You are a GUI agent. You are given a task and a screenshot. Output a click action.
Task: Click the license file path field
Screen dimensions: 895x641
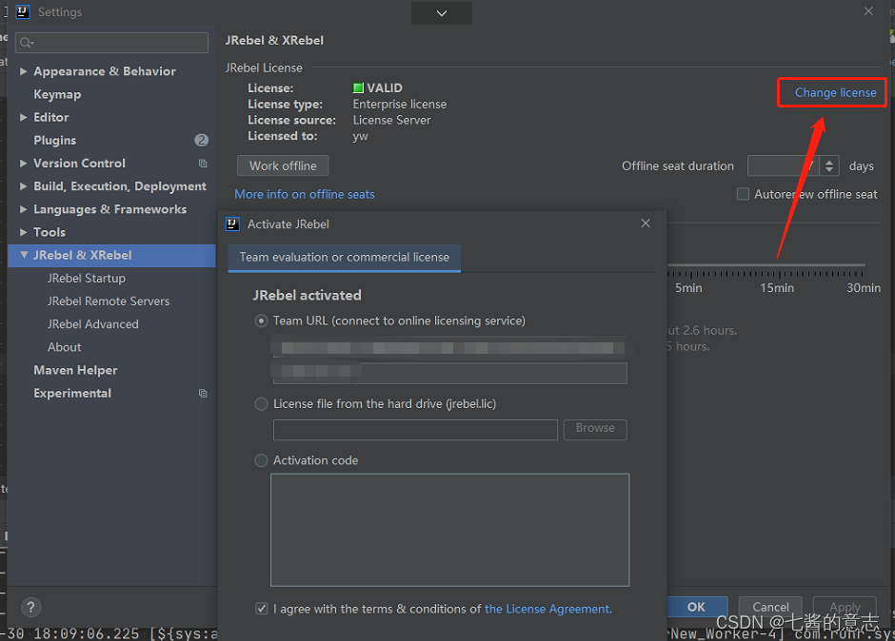click(x=415, y=430)
